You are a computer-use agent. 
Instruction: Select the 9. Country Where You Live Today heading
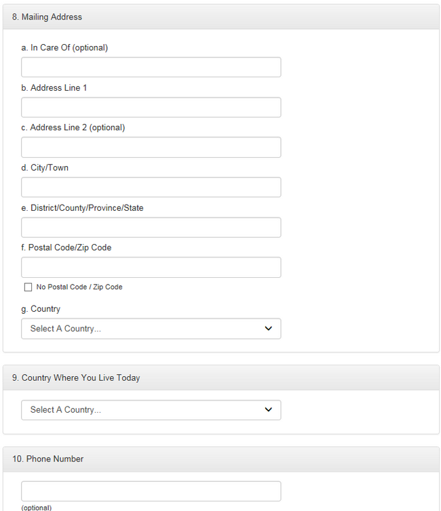point(76,377)
